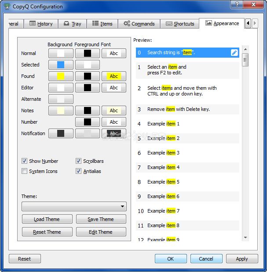This screenshot has width=267, height=272.
Task: Click the Load Theme button
Action: (47, 219)
